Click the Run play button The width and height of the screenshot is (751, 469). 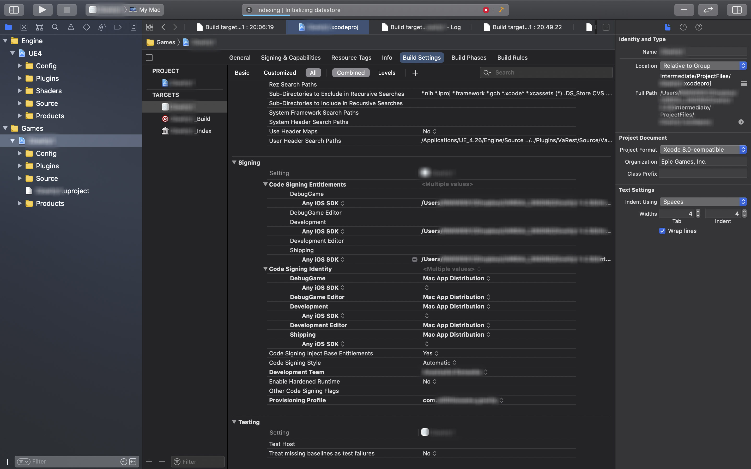coord(42,10)
